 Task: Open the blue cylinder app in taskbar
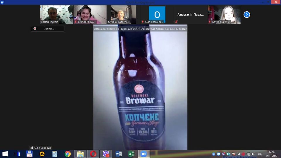(17, 154)
